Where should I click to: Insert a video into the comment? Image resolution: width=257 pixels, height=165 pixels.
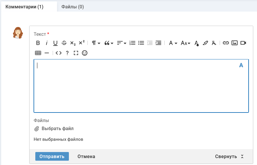click(243, 43)
